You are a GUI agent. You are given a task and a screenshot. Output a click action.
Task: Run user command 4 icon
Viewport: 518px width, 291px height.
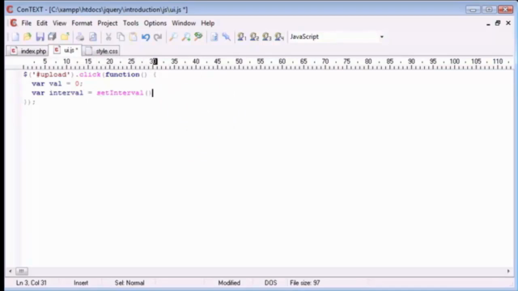(x=279, y=36)
